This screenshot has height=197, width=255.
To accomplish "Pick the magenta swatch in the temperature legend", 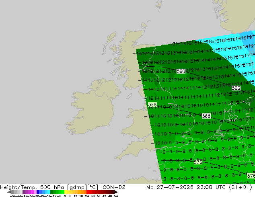I will (32, 192).
